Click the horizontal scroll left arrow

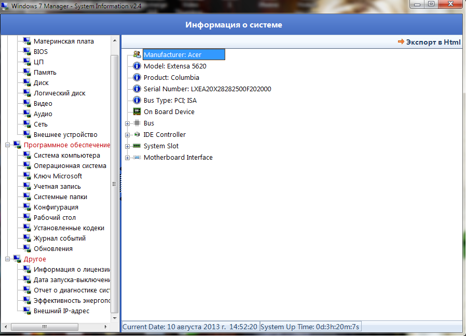tap(5, 327)
